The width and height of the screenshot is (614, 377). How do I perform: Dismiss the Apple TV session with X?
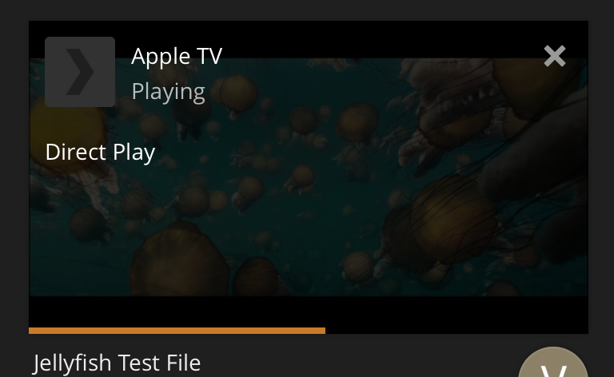coord(555,56)
